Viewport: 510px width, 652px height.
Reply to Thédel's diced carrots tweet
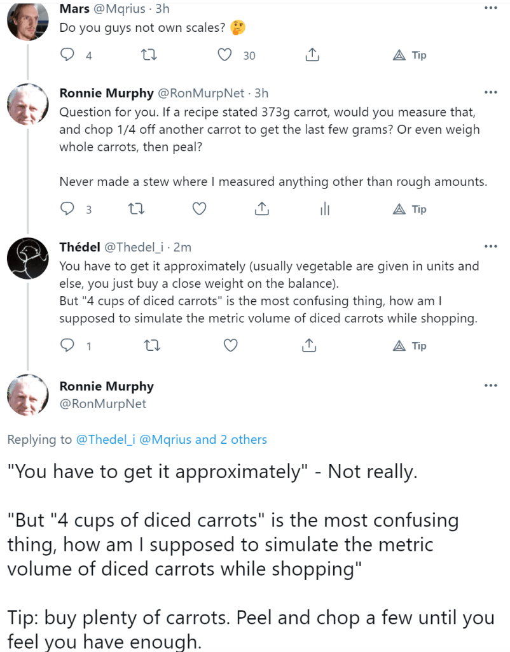pos(67,346)
